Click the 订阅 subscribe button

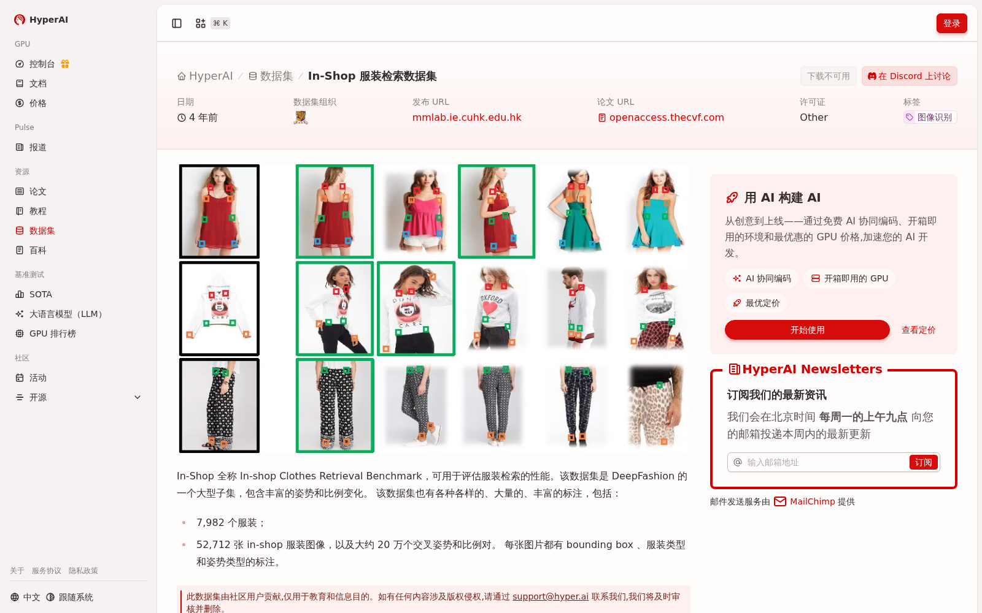coord(923,462)
